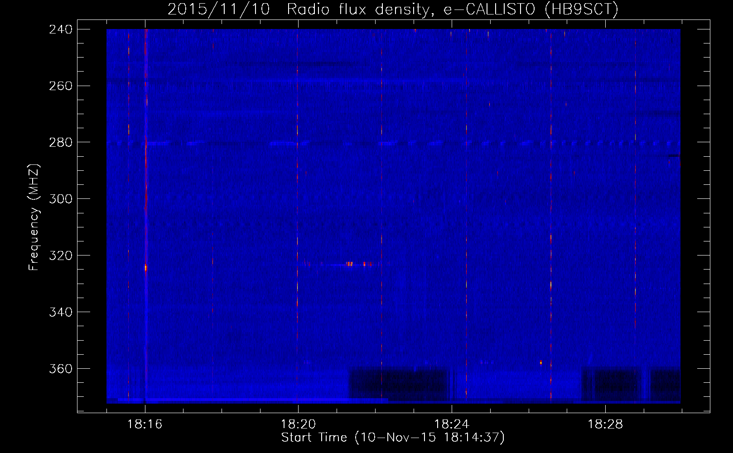Click the 18:28 time tick label
This screenshot has width=733, height=453.
coord(605,424)
